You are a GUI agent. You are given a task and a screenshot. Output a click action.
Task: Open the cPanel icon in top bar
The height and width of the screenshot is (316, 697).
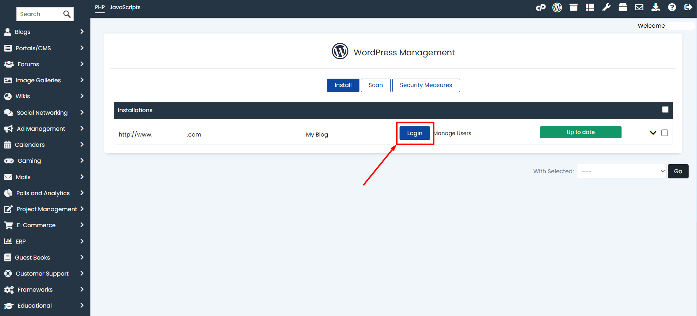[x=541, y=7]
